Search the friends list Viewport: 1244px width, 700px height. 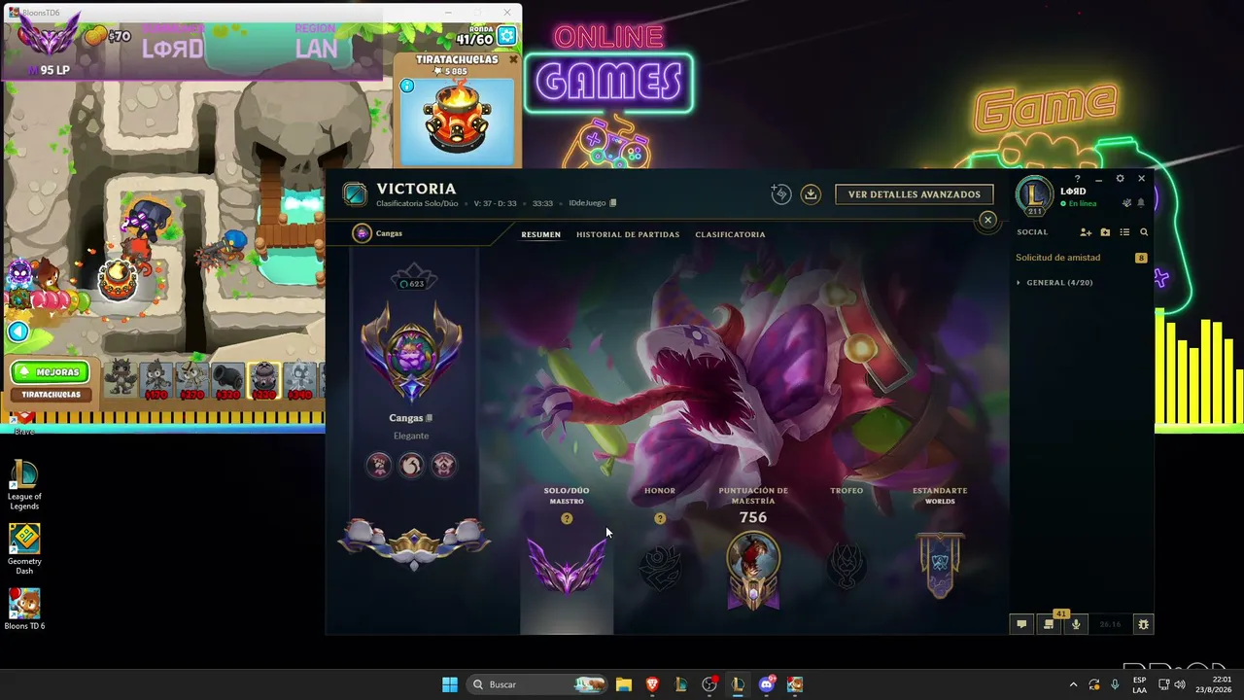[x=1144, y=232]
